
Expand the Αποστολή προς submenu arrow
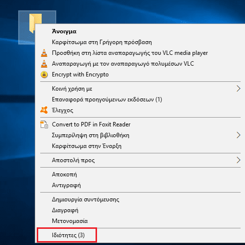click(x=239, y=160)
